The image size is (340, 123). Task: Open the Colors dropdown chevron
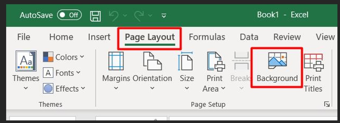click(x=82, y=57)
